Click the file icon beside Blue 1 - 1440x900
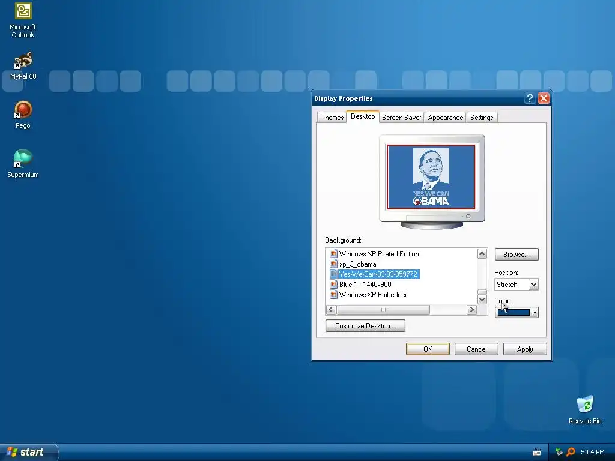 click(x=334, y=284)
